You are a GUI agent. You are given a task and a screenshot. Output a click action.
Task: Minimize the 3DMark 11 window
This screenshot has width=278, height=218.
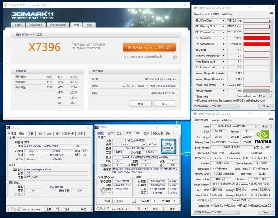point(165,5)
